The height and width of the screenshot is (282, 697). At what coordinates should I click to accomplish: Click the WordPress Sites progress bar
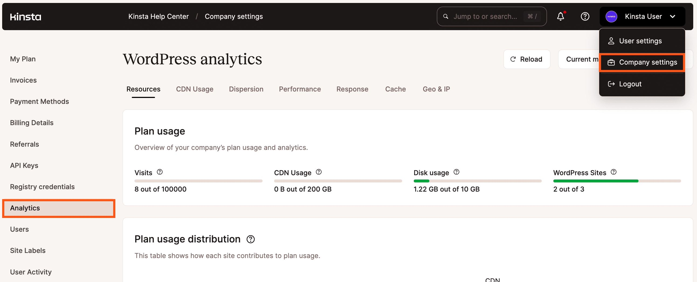(x=617, y=181)
